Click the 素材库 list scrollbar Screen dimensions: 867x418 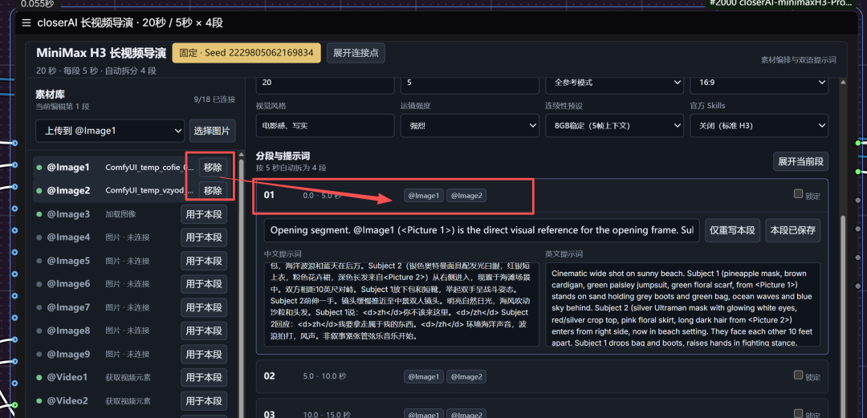pos(242,287)
